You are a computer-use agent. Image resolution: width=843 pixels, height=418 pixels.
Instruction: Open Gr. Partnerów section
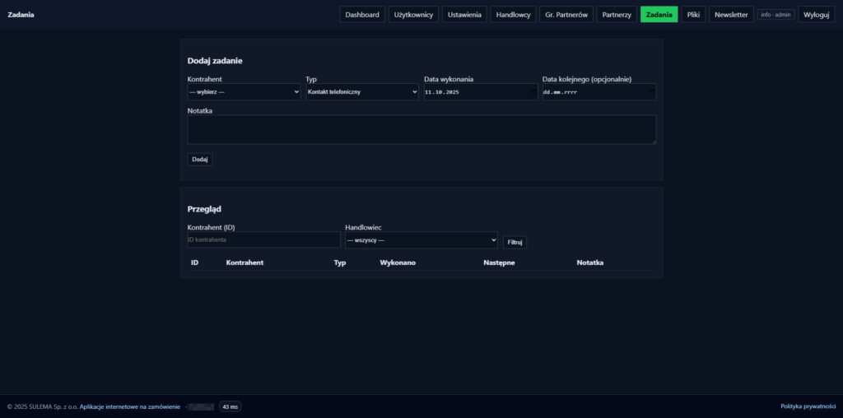click(566, 15)
